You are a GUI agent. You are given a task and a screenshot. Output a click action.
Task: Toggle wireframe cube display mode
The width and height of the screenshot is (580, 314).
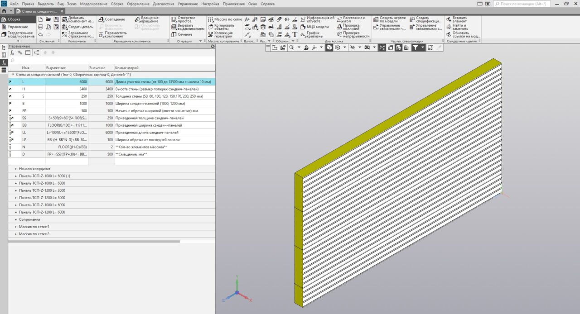[x=338, y=47]
